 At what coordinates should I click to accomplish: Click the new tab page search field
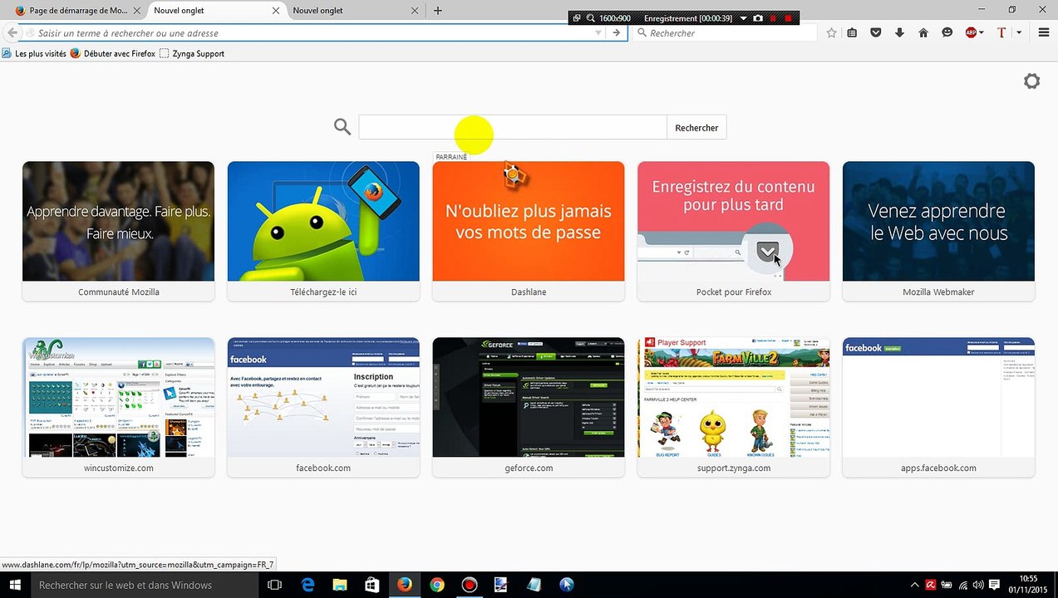point(512,127)
